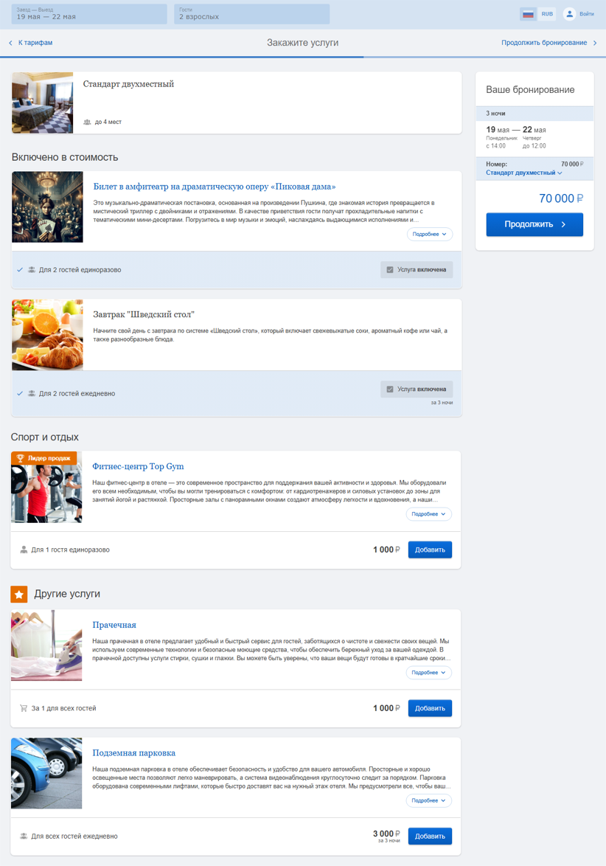606x866 pixels.
Task: Add underground parking for 3 000 ₽
Action: click(430, 836)
